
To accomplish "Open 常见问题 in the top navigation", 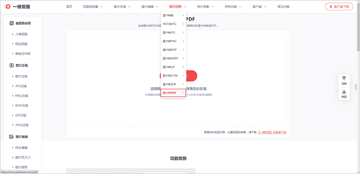I will 283,7.
